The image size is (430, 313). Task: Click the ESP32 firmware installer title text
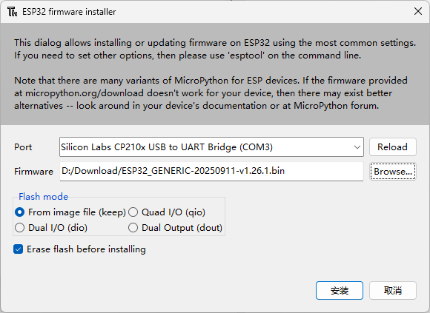point(69,12)
